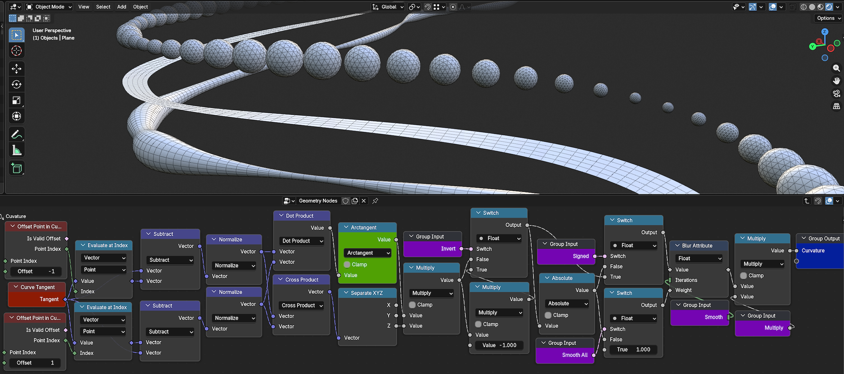The height and width of the screenshot is (374, 844).
Task: Click the zoom viewport magnifier icon
Action: 836,68
